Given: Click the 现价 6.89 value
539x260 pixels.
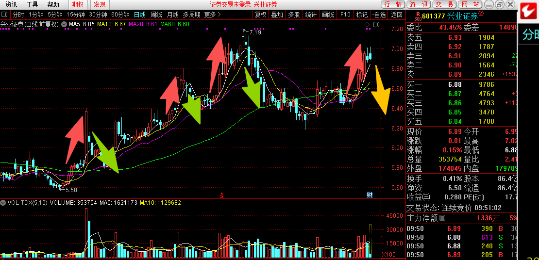Looking at the screenshot, I should click(455, 131).
